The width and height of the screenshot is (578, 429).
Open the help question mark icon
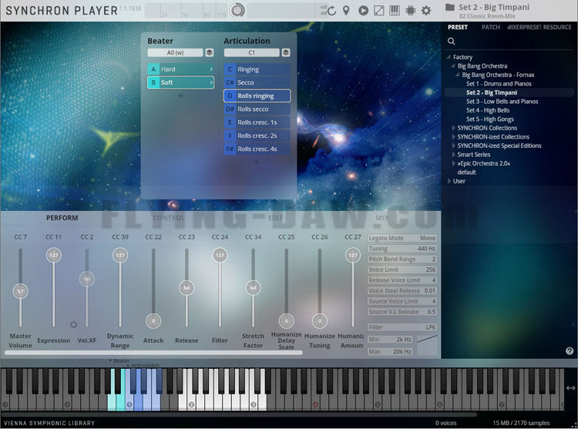[570, 351]
